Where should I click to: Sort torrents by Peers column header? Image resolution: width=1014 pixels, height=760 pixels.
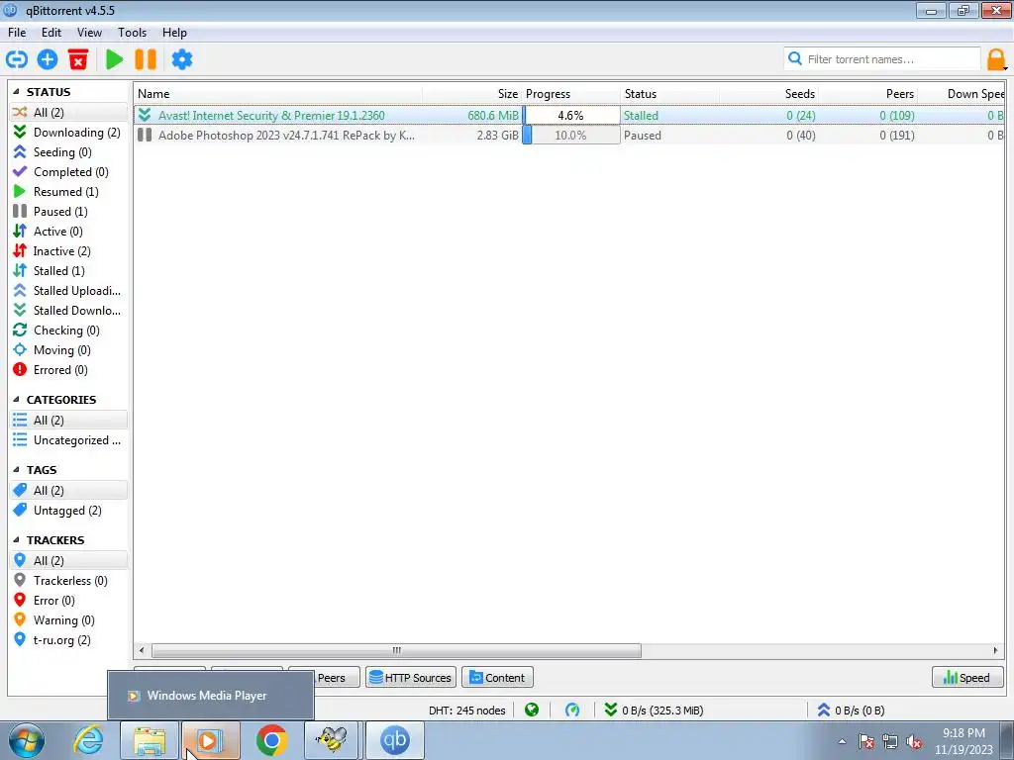(868, 94)
